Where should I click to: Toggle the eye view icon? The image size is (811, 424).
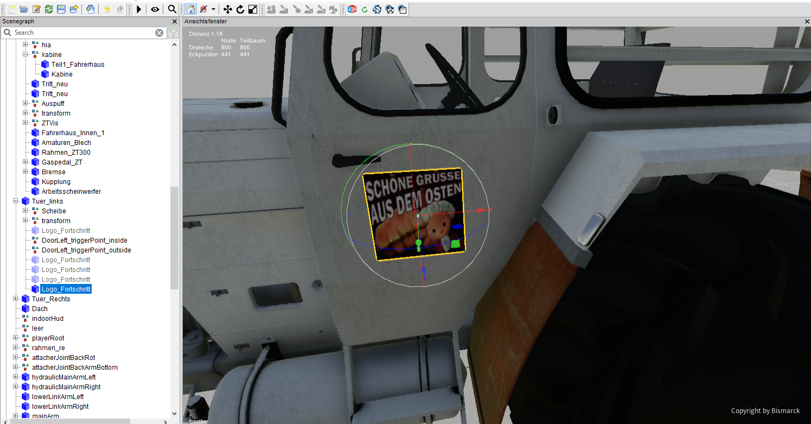[155, 9]
